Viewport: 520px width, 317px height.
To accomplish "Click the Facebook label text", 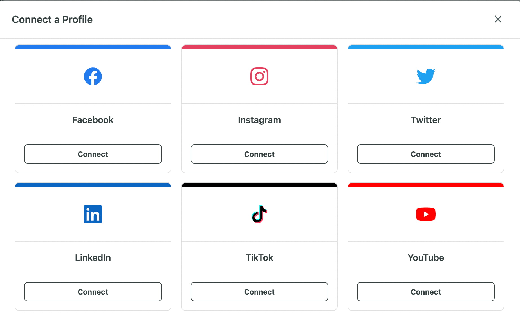I will [93, 120].
